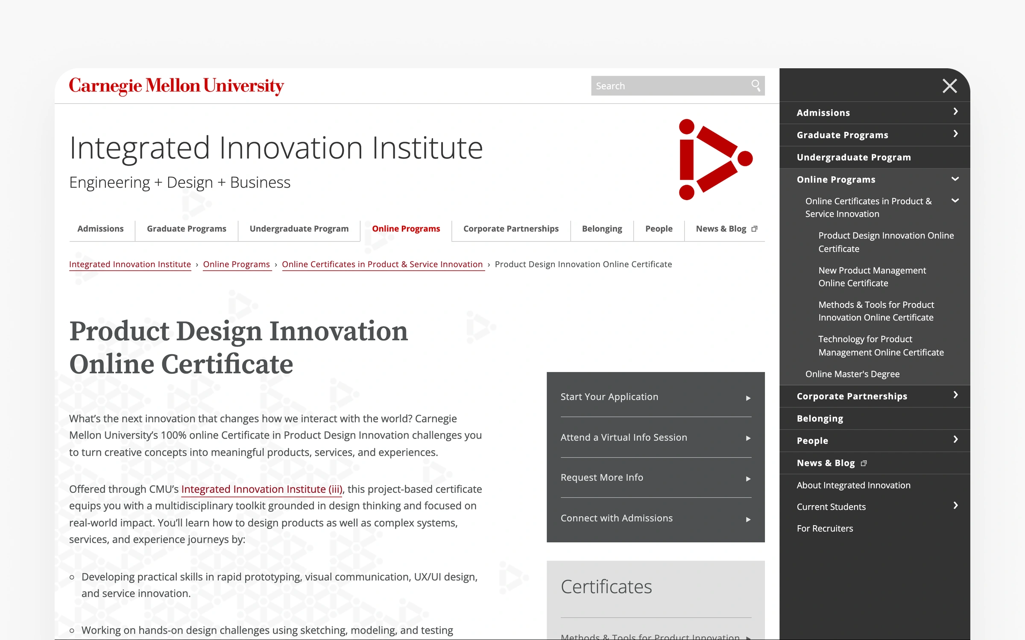Open About Integrated Innovation in side menu
This screenshot has width=1025, height=640.
pyautogui.click(x=853, y=486)
